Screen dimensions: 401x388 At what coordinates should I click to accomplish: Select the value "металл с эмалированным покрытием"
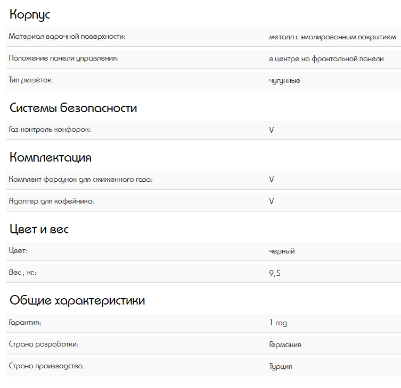tap(333, 37)
